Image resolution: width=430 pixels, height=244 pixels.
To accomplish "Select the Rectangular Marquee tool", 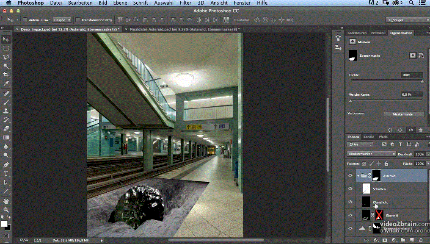I will (6, 48).
